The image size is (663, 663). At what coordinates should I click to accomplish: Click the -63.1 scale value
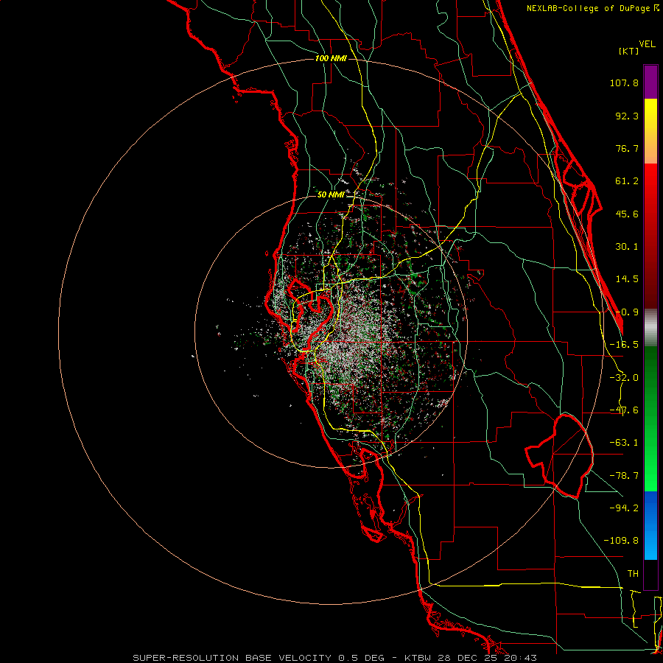tap(624, 443)
